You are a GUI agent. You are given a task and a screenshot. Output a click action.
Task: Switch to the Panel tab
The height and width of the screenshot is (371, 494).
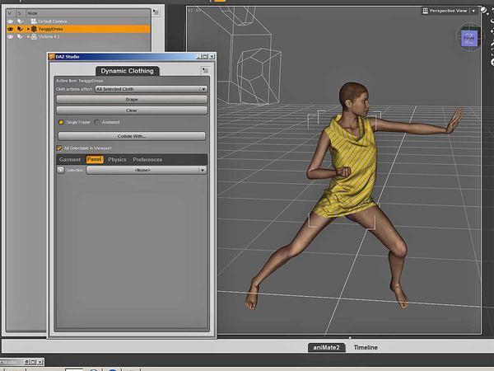coord(95,160)
